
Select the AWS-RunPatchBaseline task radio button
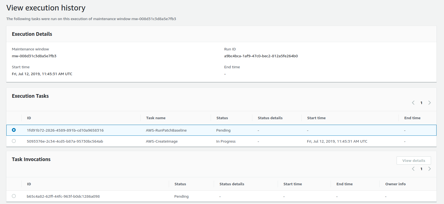pos(14,130)
